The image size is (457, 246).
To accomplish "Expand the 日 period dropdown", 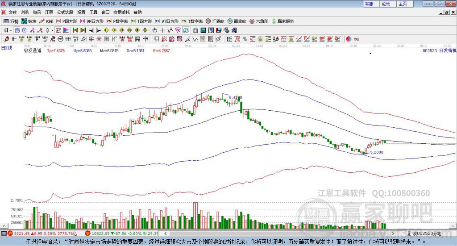I will pos(11,30).
